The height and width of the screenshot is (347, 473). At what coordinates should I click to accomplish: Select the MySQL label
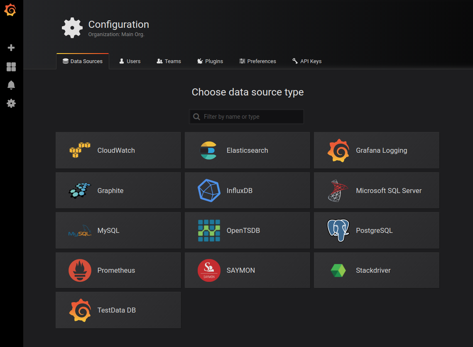coord(108,231)
